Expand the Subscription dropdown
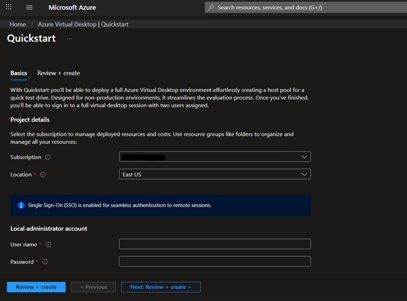This screenshot has height=301, width=407. click(x=214, y=157)
